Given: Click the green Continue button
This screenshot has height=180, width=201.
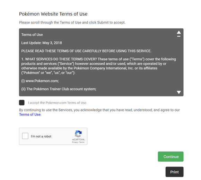Looking at the screenshot, I should 171,156.
